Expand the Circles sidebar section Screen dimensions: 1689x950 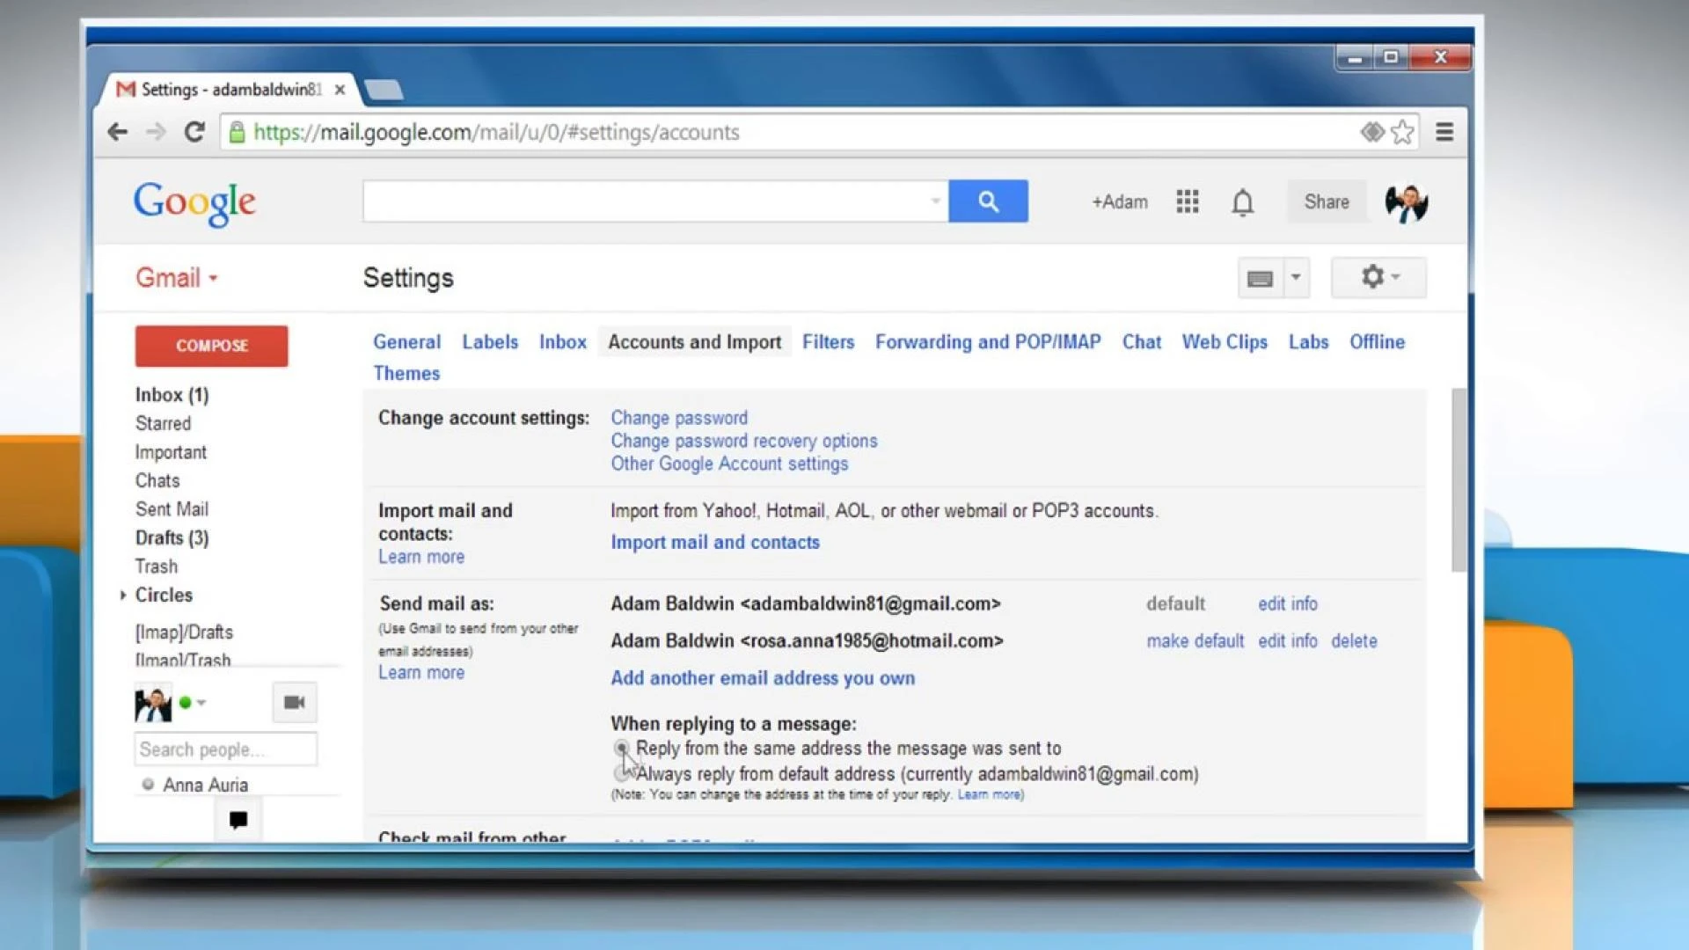coord(124,595)
